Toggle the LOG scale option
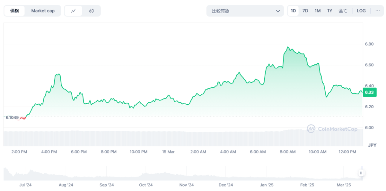Screen dimensions: 386x191 (x=361, y=11)
